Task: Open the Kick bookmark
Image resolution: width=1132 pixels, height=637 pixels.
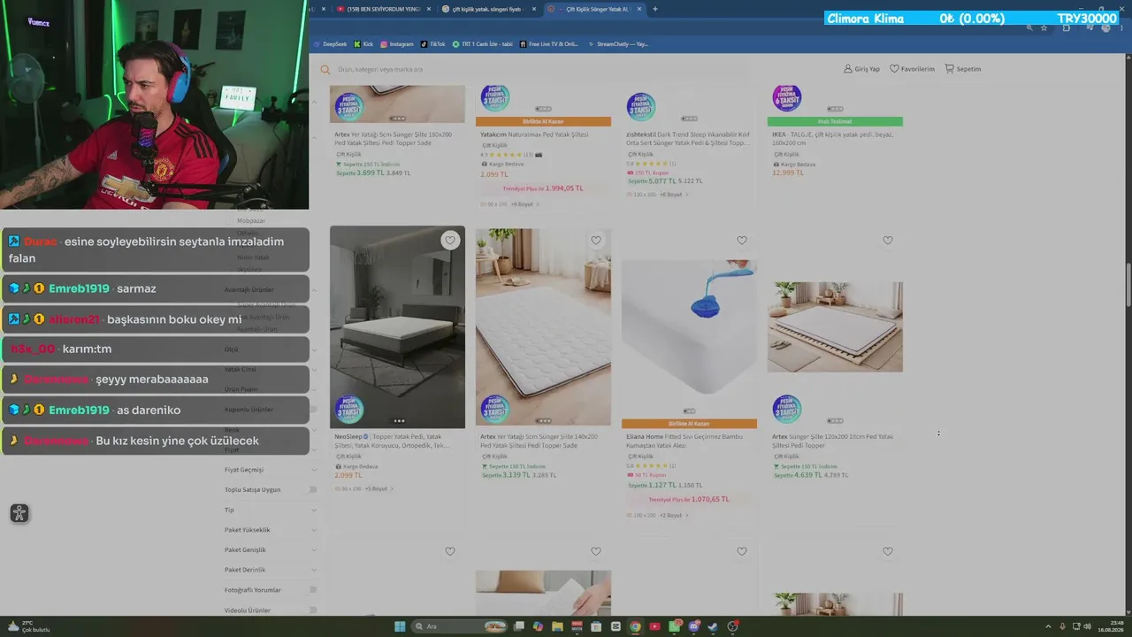Action: coord(363,43)
